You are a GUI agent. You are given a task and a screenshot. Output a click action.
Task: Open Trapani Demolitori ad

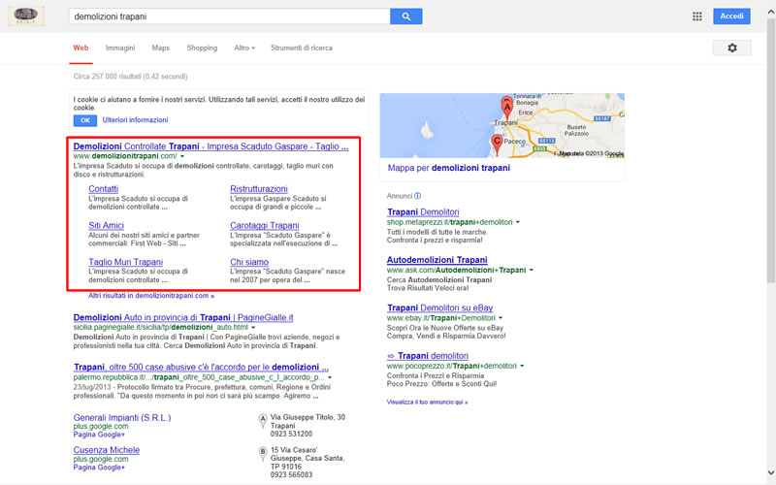tap(423, 212)
